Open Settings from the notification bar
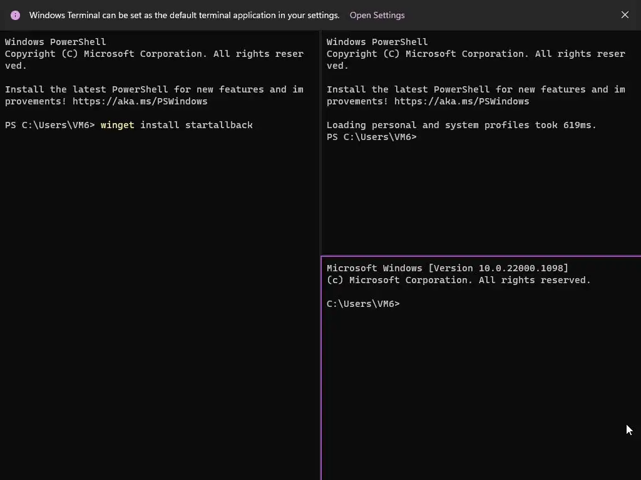The width and height of the screenshot is (641, 480). click(377, 15)
